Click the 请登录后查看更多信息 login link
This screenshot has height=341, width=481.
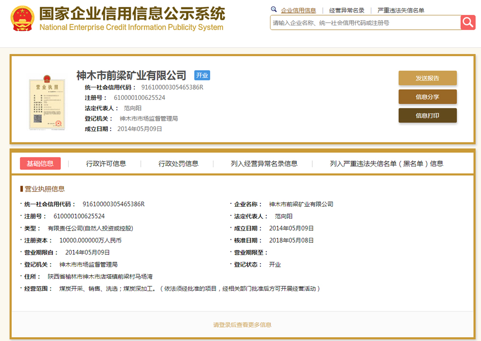(242, 325)
